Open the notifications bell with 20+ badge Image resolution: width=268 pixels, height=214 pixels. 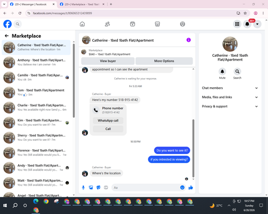pos(247,24)
